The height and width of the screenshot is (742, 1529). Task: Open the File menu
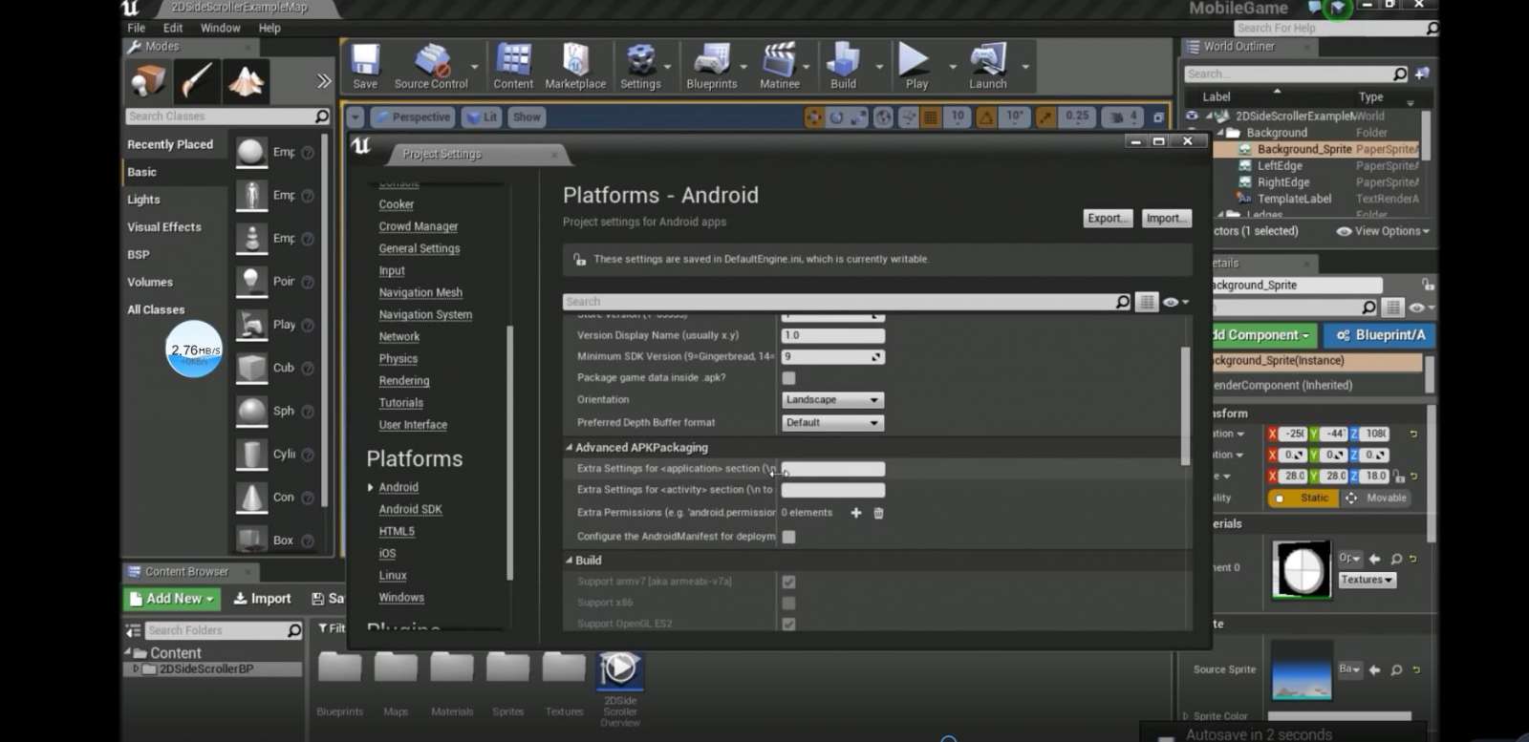(137, 28)
